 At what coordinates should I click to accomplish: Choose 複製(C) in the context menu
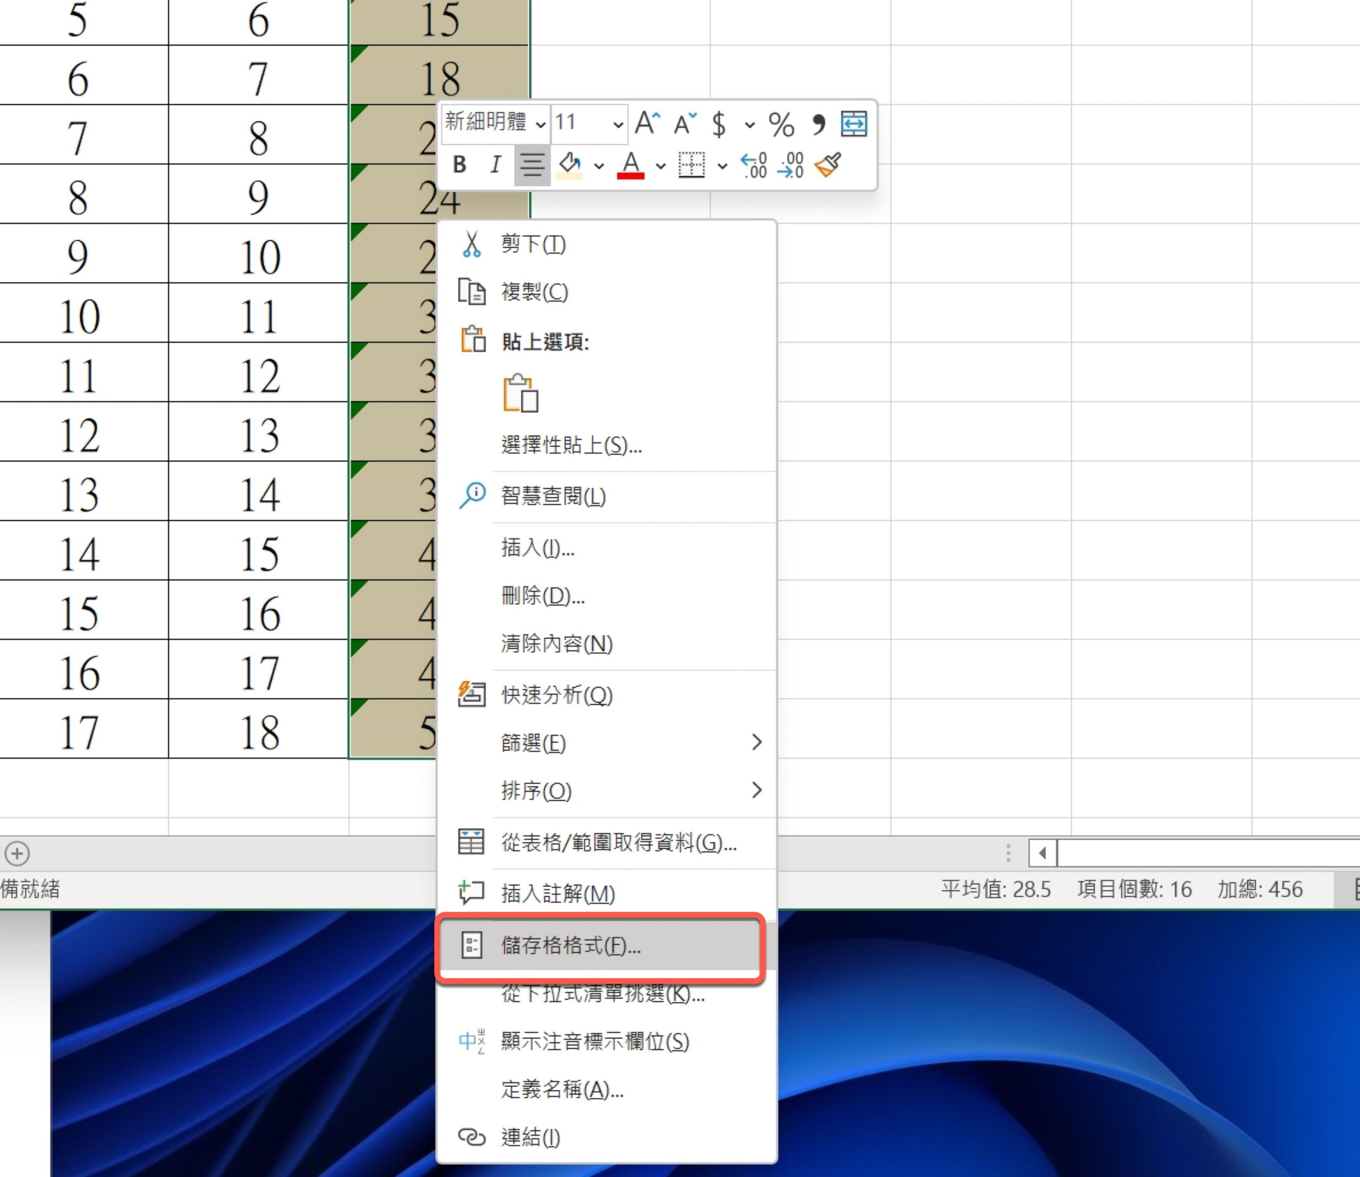click(x=534, y=292)
